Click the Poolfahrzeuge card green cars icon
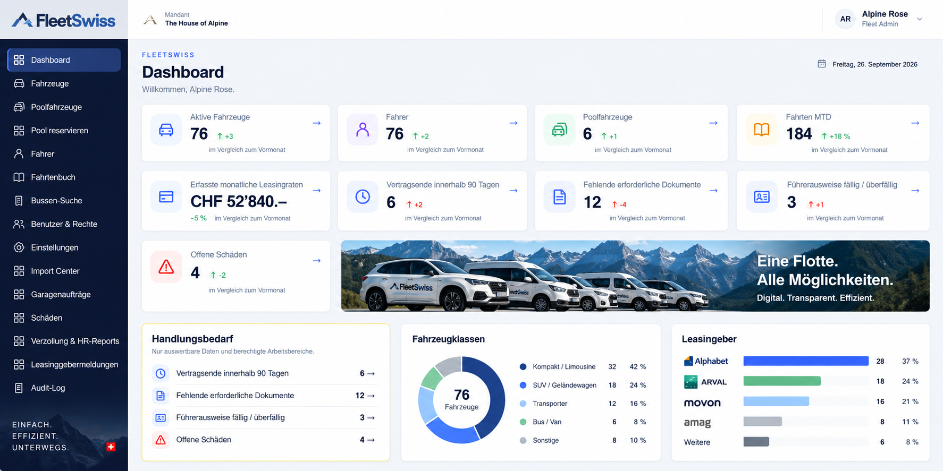Viewport: 943px width, 471px height. point(559,130)
